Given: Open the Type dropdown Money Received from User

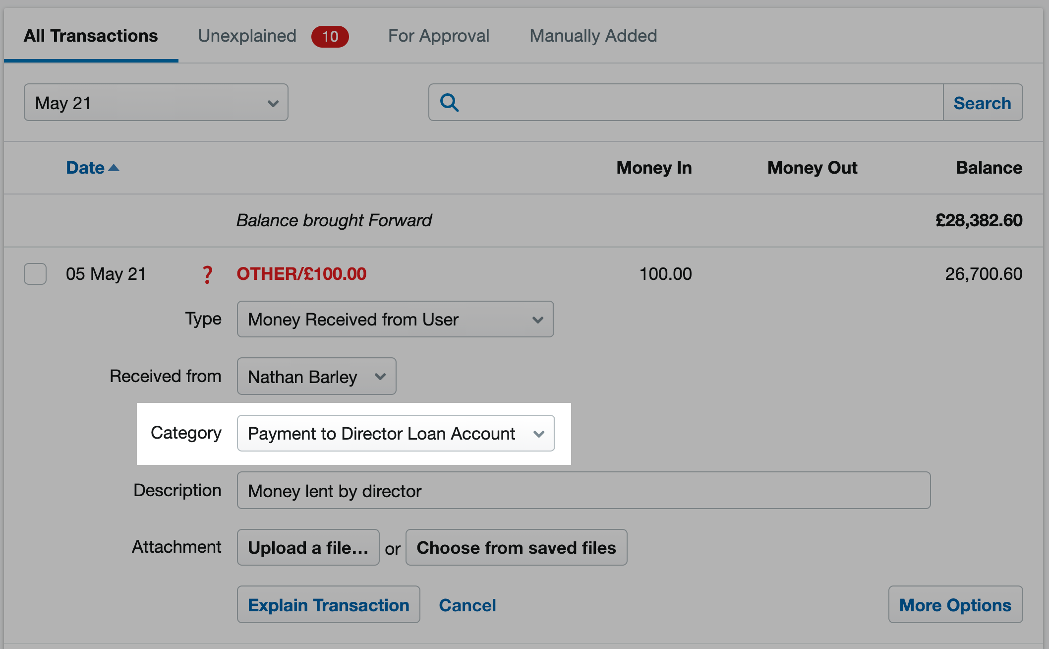Looking at the screenshot, I should [x=396, y=319].
